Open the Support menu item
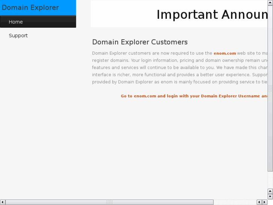The width and height of the screenshot is (273, 205). [18, 36]
